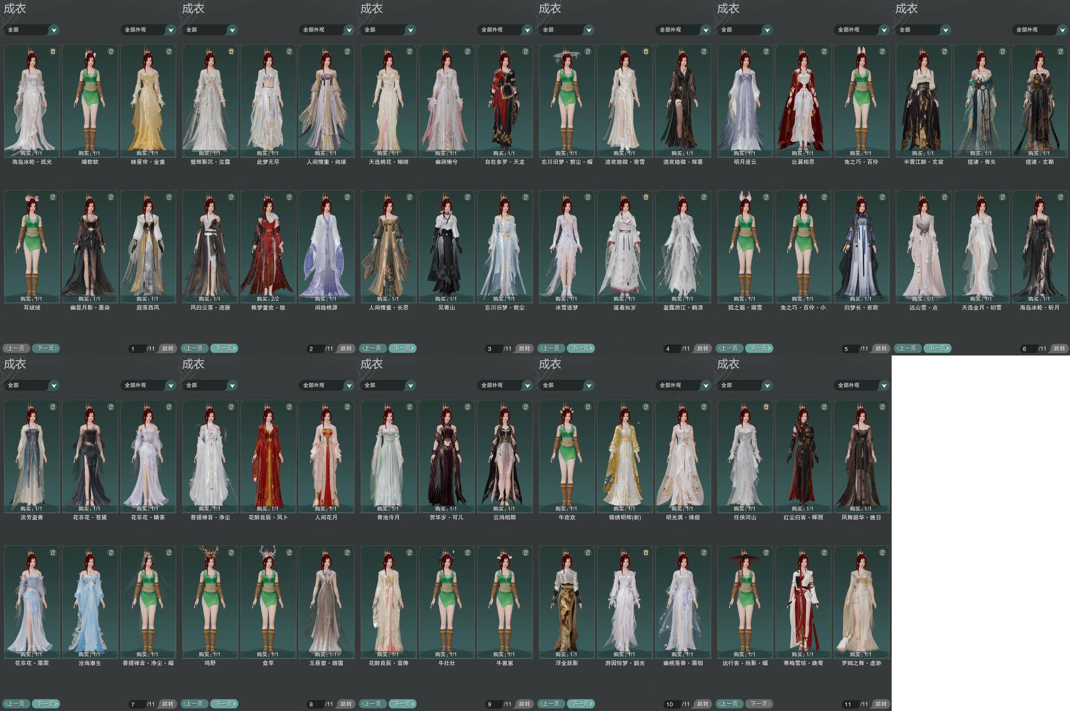Viewport: 1070px width, 711px height.
Task: Click the 玉悬窗·烟霭 name label
Action: (326, 663)
